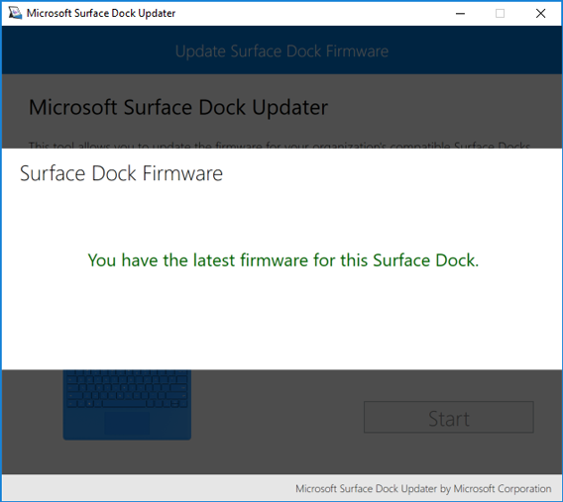Minimize the Surface Dock Updater window

[460, 14]
